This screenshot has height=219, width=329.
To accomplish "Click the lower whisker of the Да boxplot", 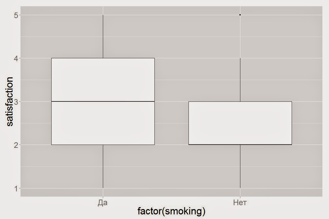I will pos(103,166).
